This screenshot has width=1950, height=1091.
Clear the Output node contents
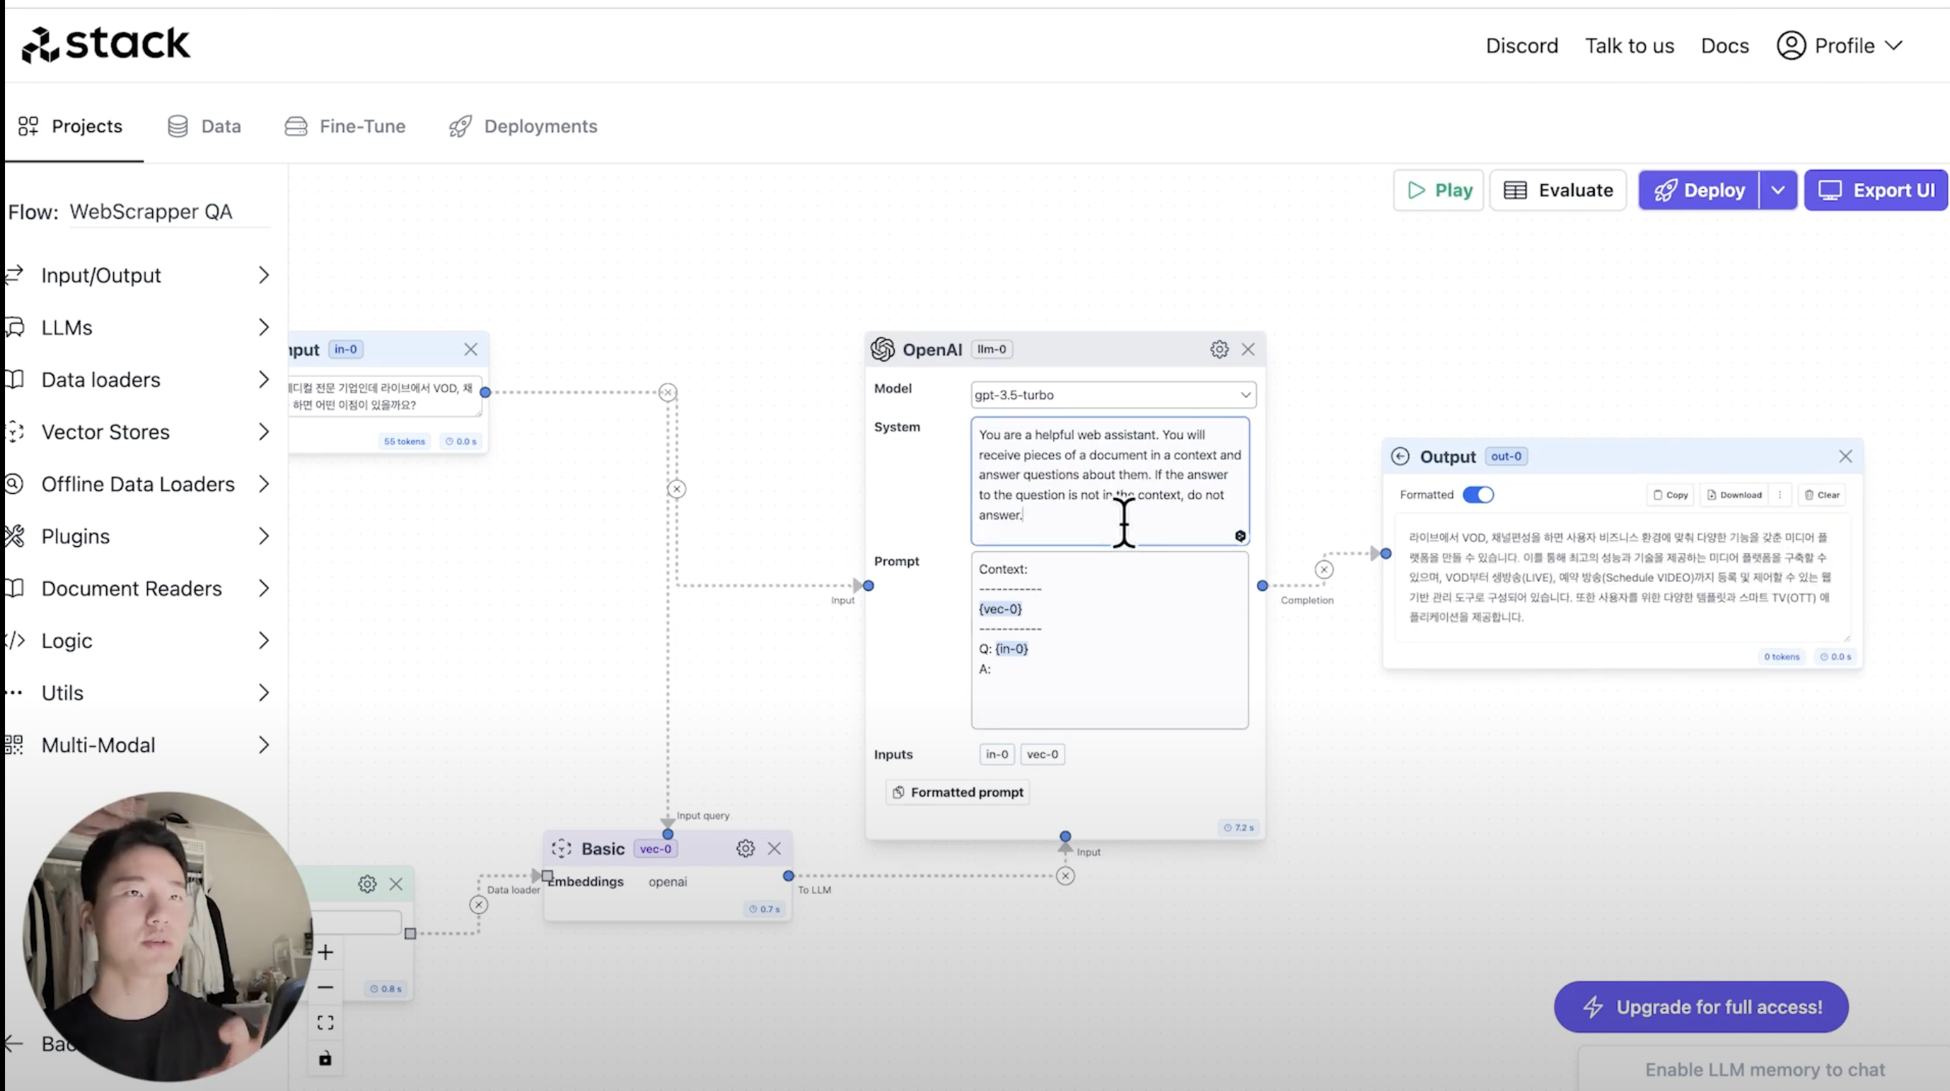1822,495
